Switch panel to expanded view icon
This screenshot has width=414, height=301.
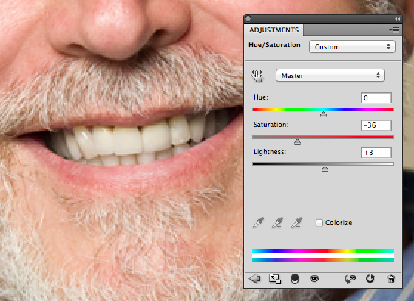[274, 279]
